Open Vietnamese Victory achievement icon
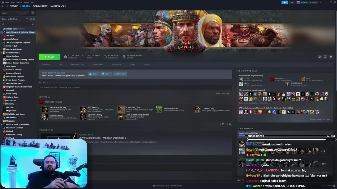 pyautogui.click(x=45, y=109)
